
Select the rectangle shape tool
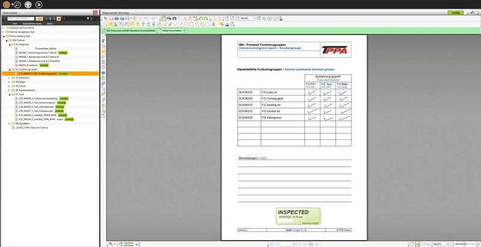tap(191, 24)
